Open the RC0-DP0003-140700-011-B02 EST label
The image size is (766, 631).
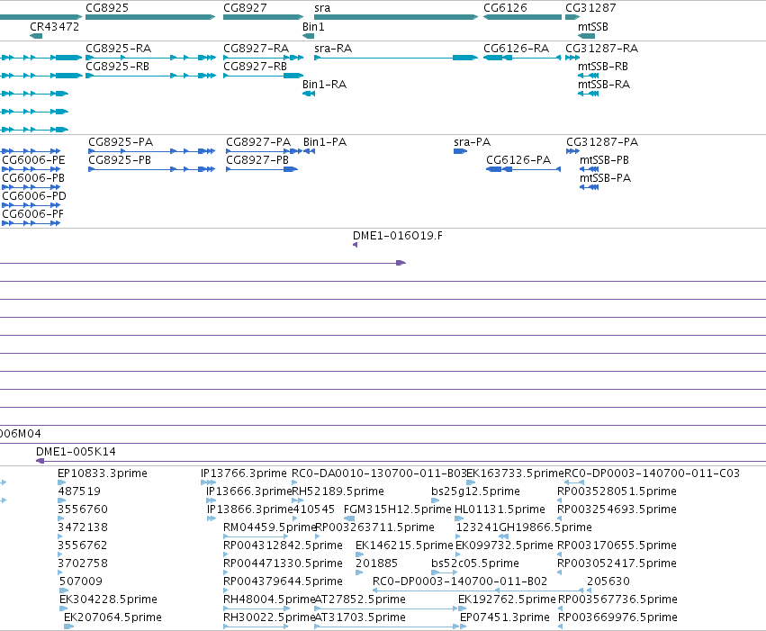[460, 581]
